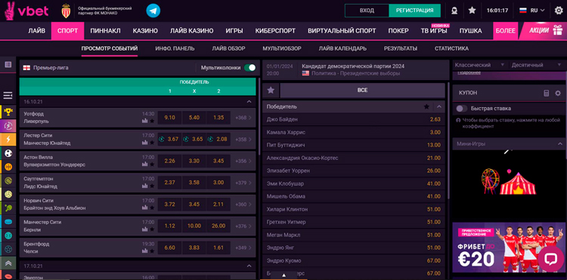Select the trophy icon in the sidebar

(x=8, y=112)
